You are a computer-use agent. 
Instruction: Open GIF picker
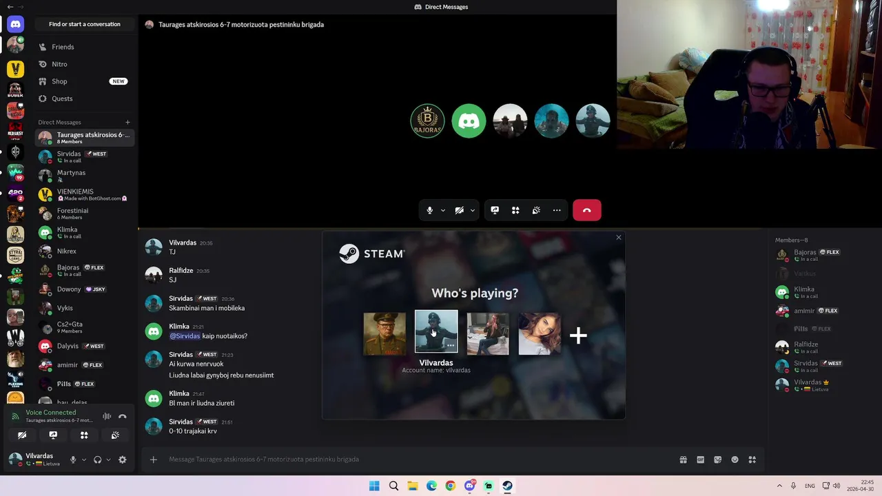click(700, 459)
